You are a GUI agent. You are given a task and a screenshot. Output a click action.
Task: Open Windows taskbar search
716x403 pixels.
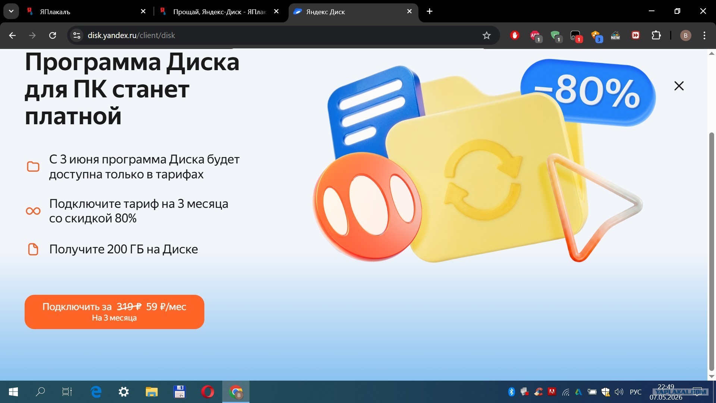pos(40,392)
